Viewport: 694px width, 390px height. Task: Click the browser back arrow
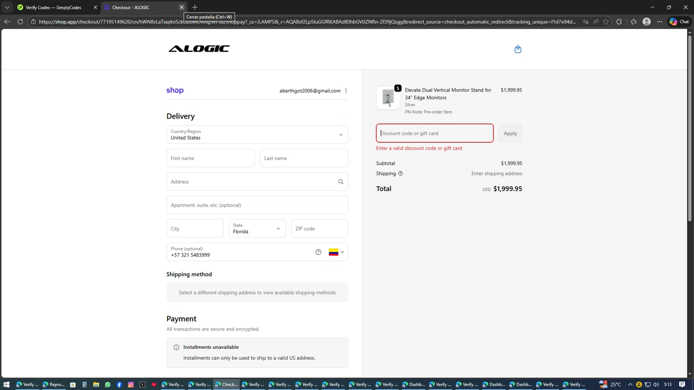(7, 22)
